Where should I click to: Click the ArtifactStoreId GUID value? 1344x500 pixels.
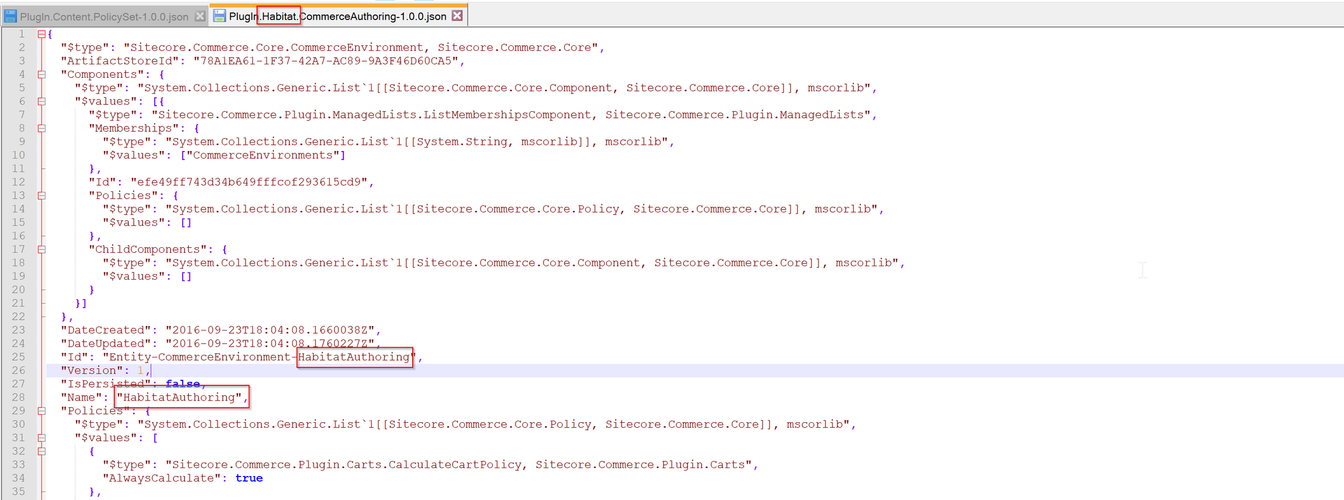(x=326, y=61)
